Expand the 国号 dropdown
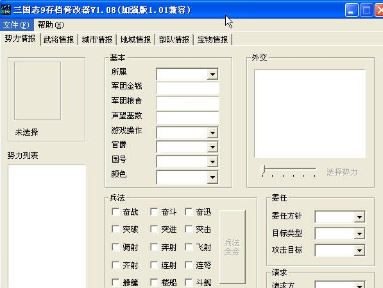Viewport: 383px width, 288px height. [212, 162]
